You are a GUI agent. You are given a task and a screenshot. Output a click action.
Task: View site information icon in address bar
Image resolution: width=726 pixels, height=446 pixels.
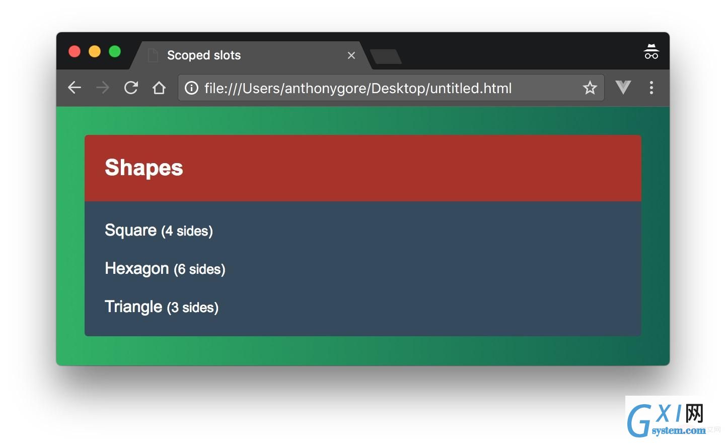click(x=191, y=88)
